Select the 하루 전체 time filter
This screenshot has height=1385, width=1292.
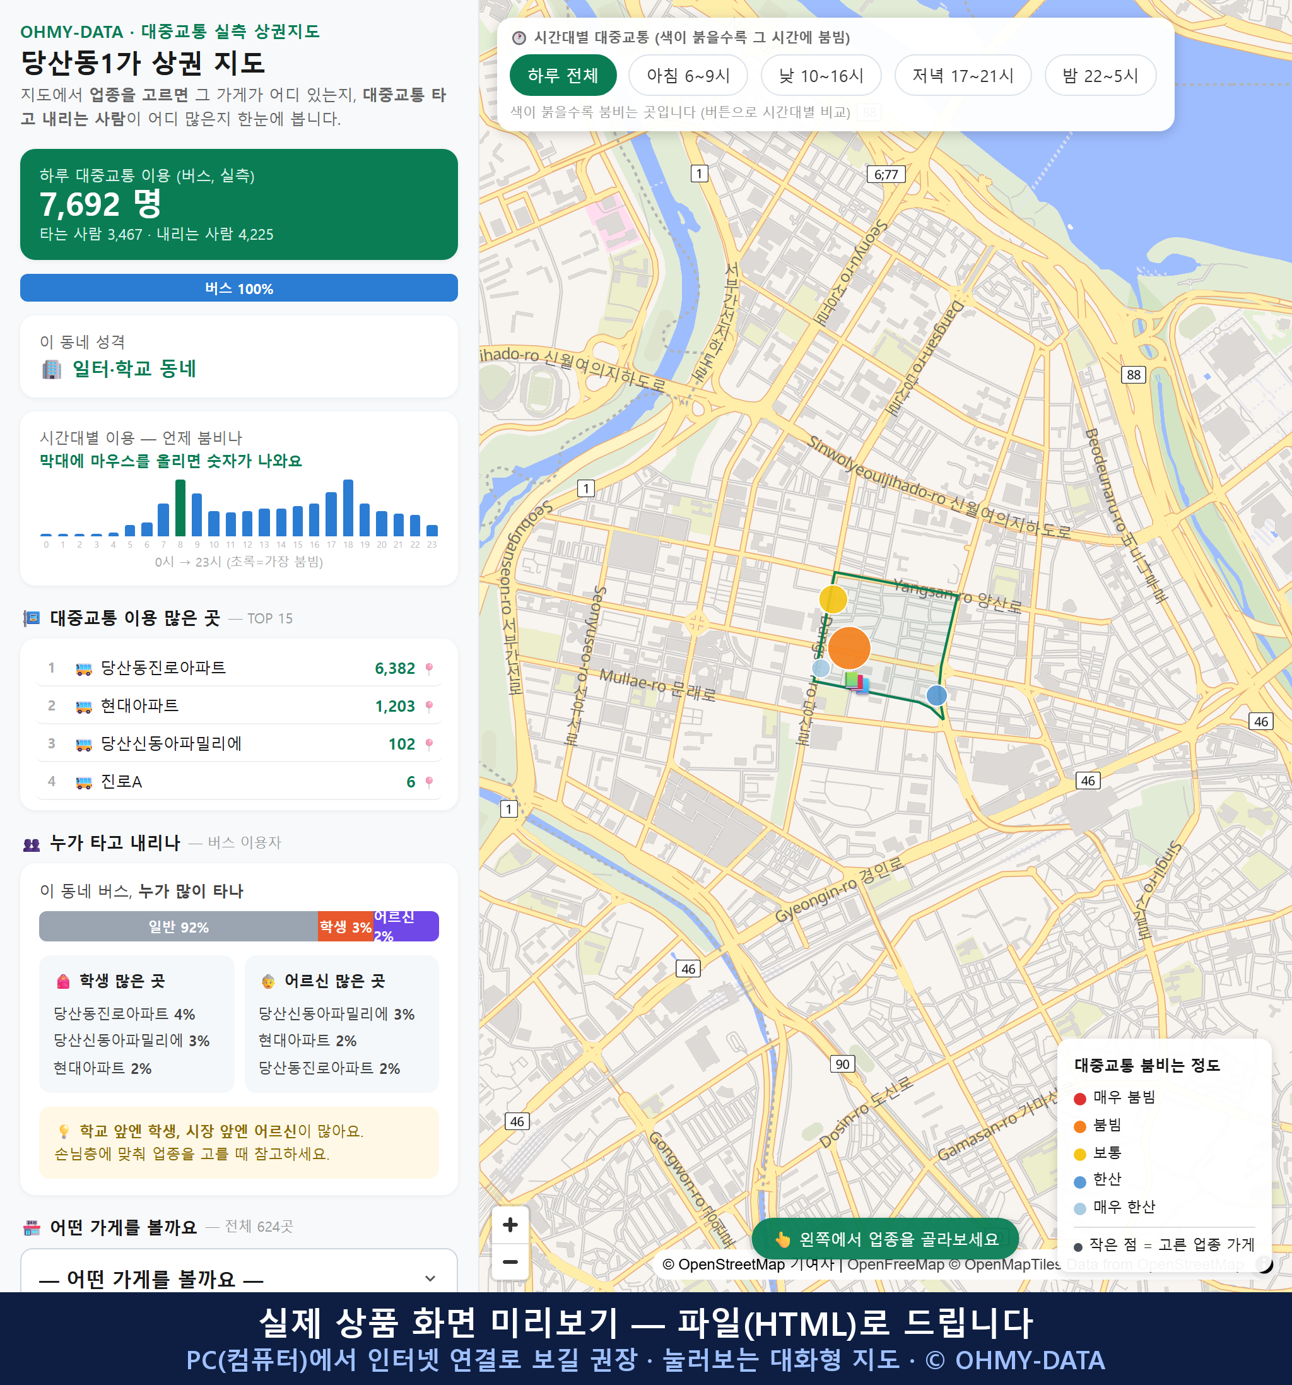pyautogui.click(x=563, y=75)
